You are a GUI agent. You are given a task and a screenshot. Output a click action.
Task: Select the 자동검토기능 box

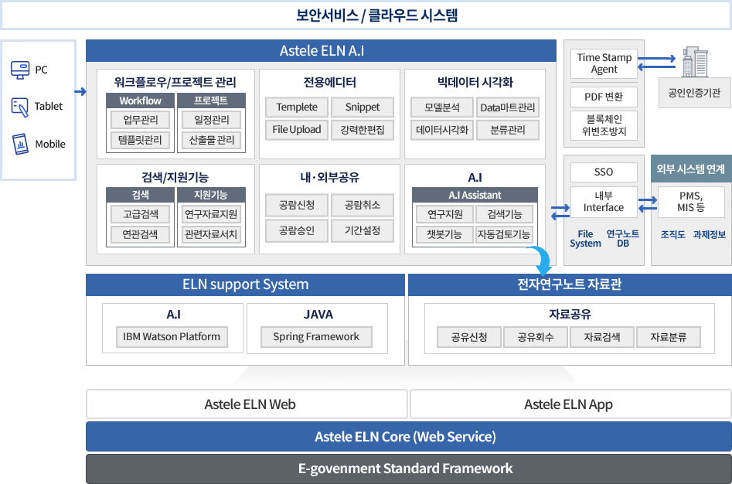505,234
